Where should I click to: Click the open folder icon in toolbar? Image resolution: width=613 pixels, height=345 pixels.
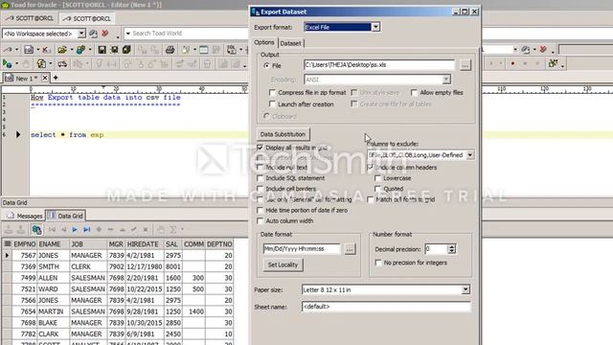pyautogui.click(x=61, y=50)
